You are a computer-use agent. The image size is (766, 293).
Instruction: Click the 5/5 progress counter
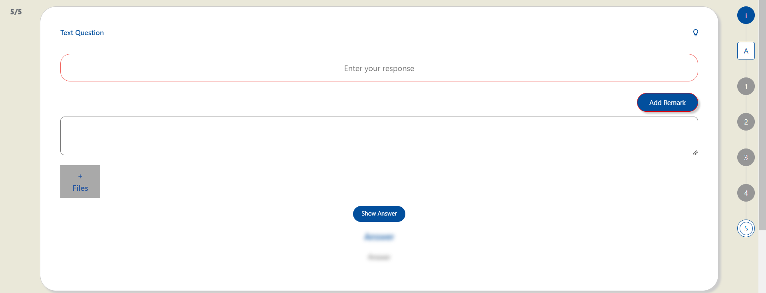click(16, 12)
